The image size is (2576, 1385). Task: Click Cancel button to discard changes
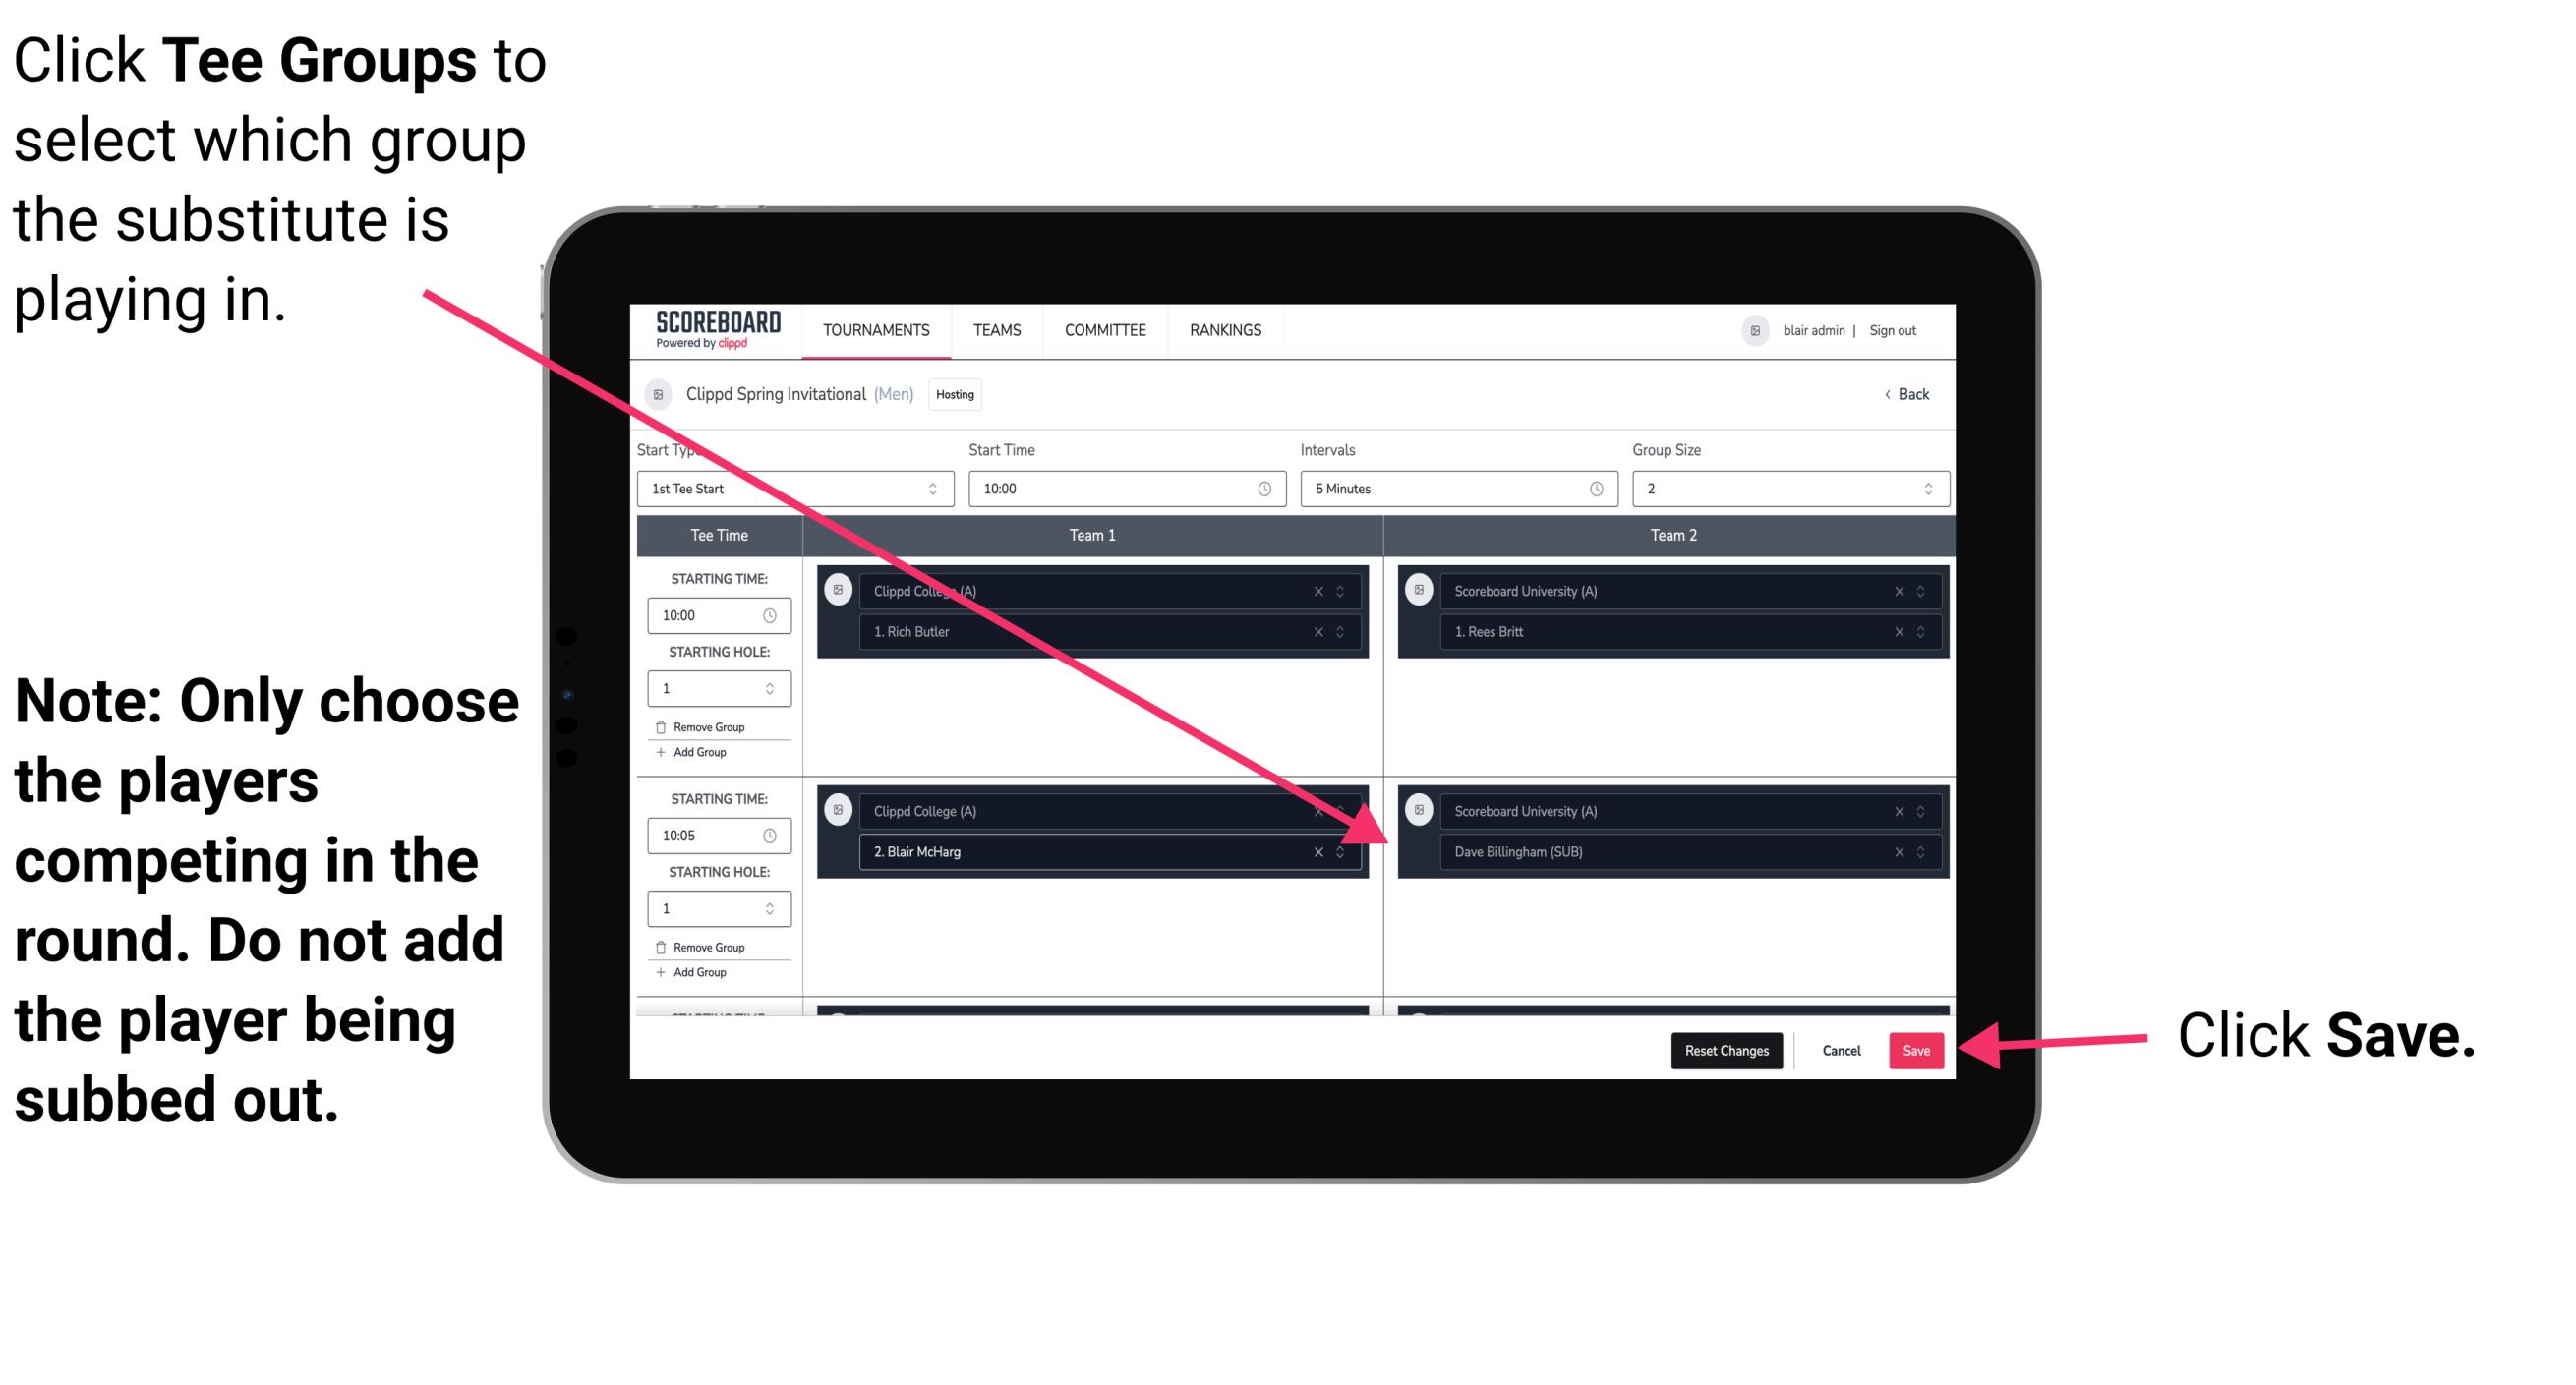point(1839,1047)
